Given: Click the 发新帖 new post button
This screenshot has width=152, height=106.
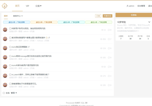Looking at the screenshot, I should coord(134,15).
